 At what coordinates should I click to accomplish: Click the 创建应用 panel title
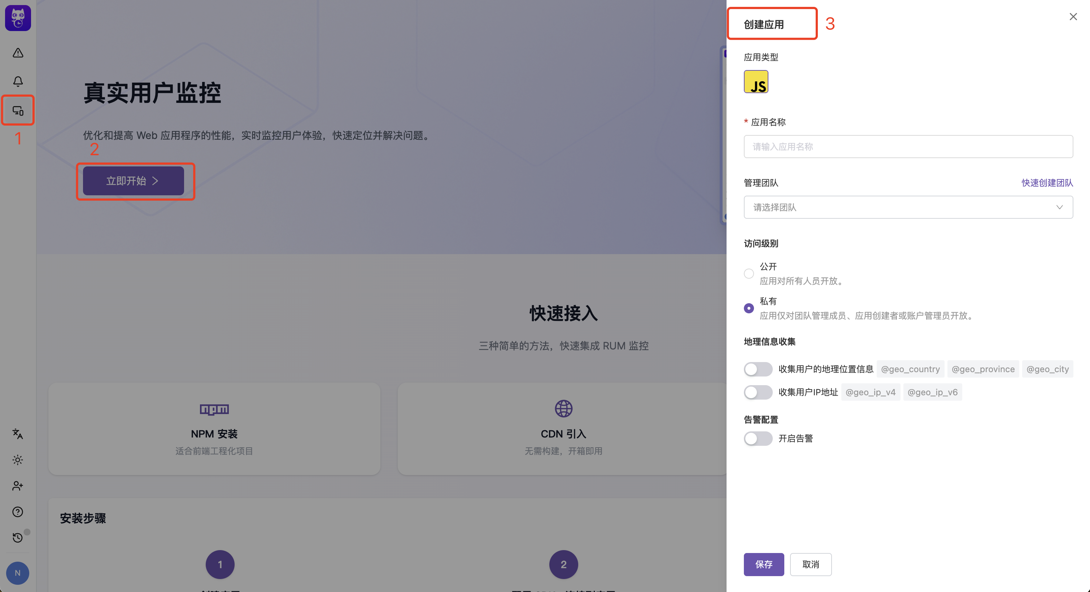[763, 25]
